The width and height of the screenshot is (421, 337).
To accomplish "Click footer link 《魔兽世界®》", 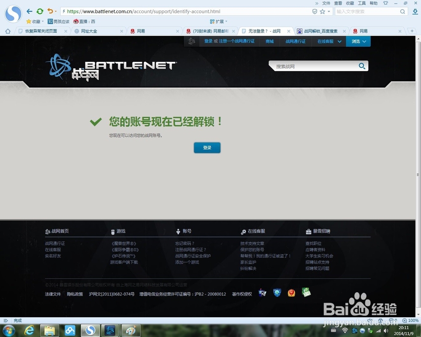I will coord(124,243).
